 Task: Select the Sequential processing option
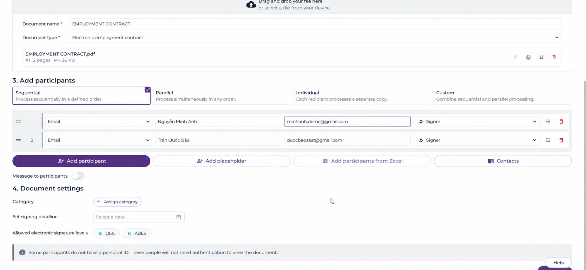click(81, 96)
